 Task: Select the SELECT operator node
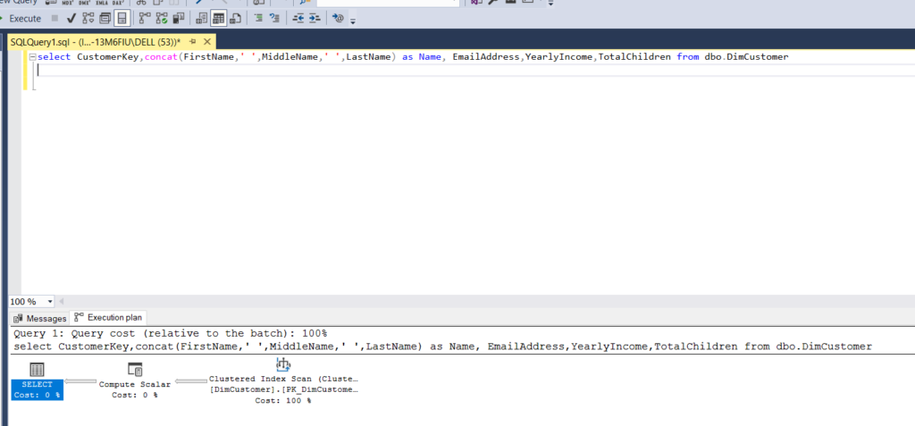(37, 380)
